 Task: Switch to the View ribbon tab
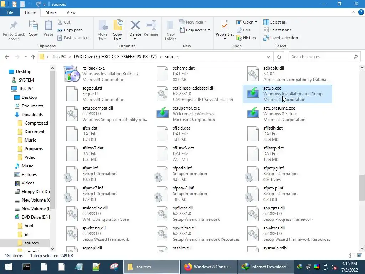[71, 12]
